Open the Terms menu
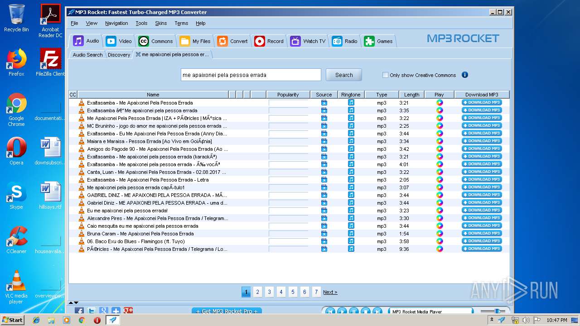 point(181,23)
